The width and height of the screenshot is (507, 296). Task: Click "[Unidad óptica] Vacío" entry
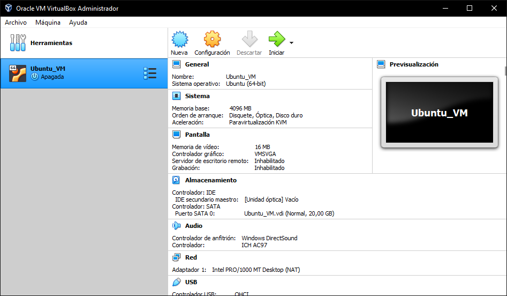pyautogui.click(x=271, y=199)
